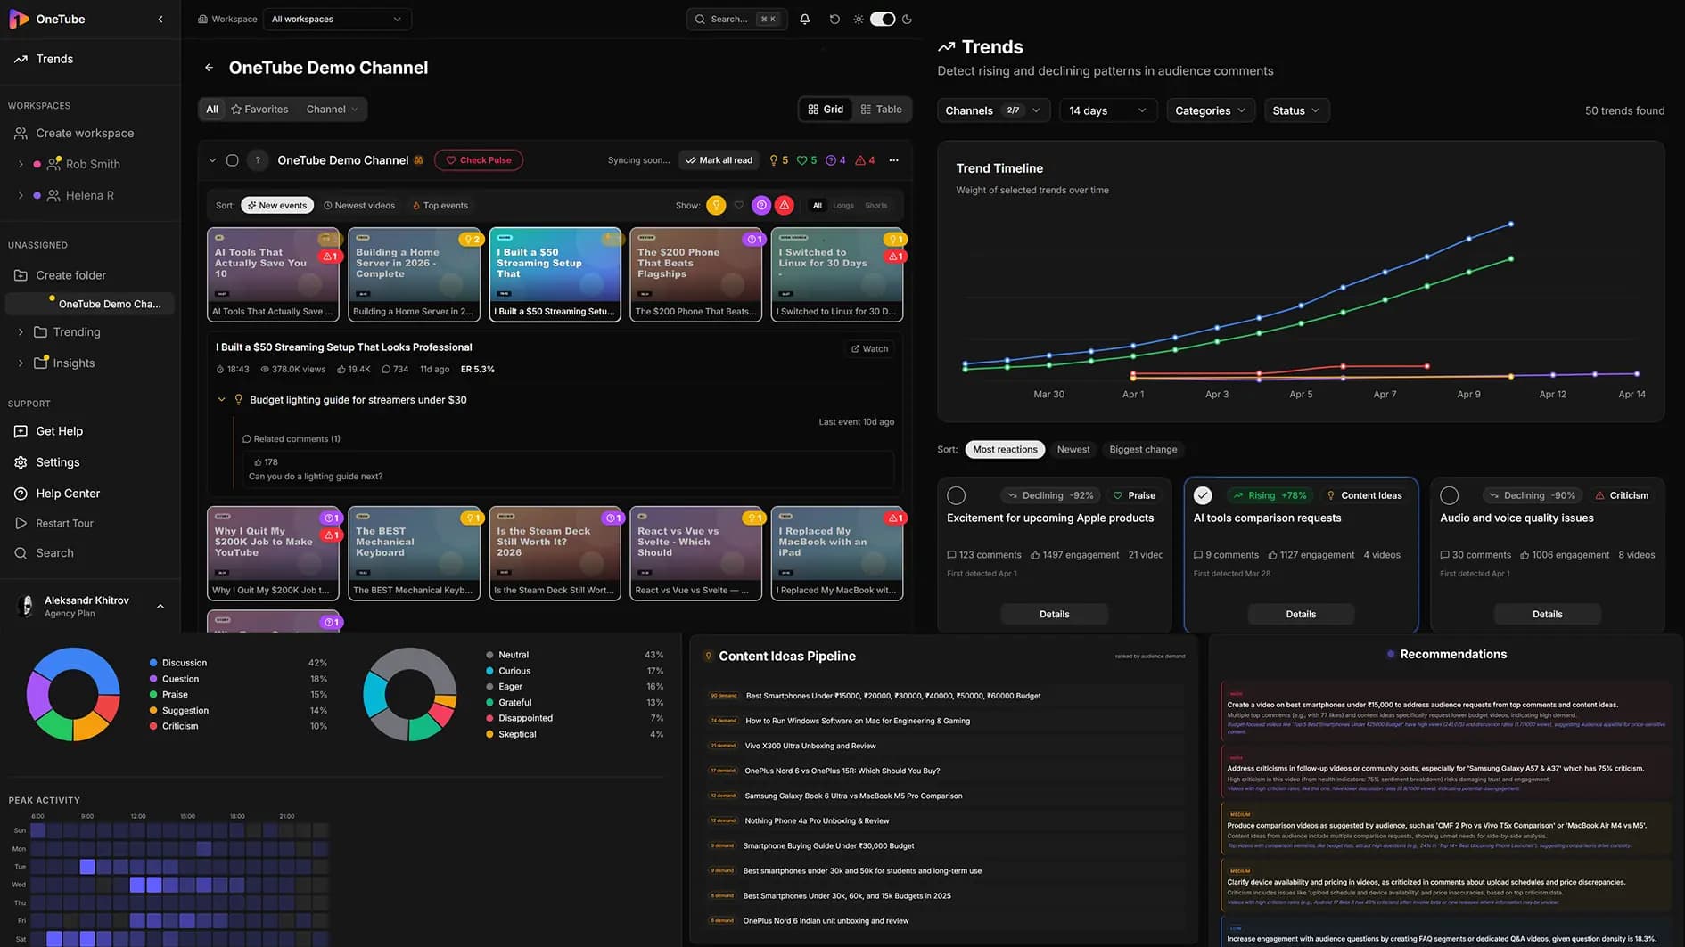Image resolution: width=1685 pixels, height=947 pixels.
Task: Select the Audio and voice quality issues circle
Action: [1450, 495]
